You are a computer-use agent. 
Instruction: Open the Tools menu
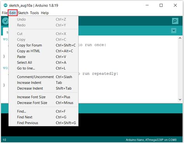pos(35,13)
